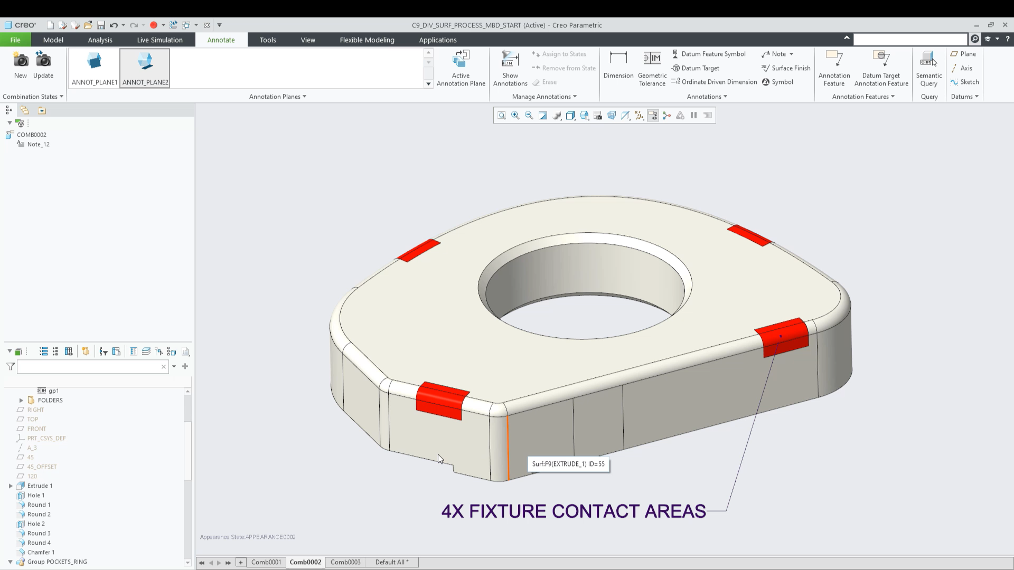Start the Dimension tool
Viewport: 1014px width, 570px height.
click(x=618, y=64)
